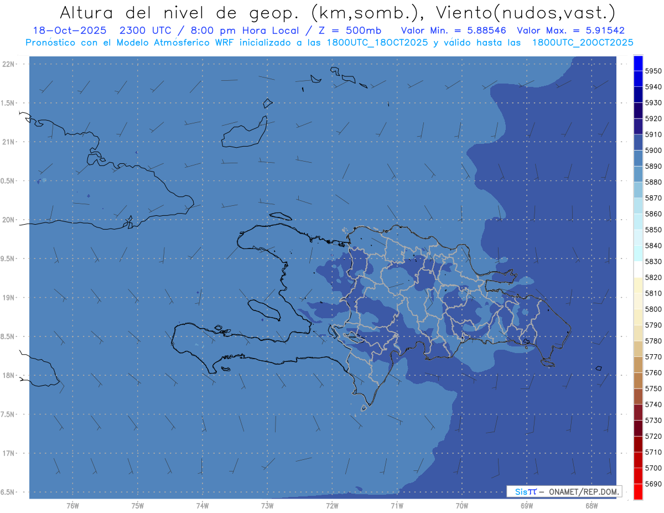Click the 68W longitude axis label

coord(591,505)
